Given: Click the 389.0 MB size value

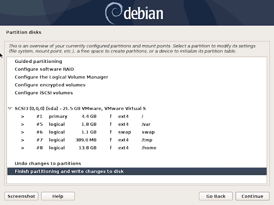Looking at the screenshot, I should tap(86, 140).
